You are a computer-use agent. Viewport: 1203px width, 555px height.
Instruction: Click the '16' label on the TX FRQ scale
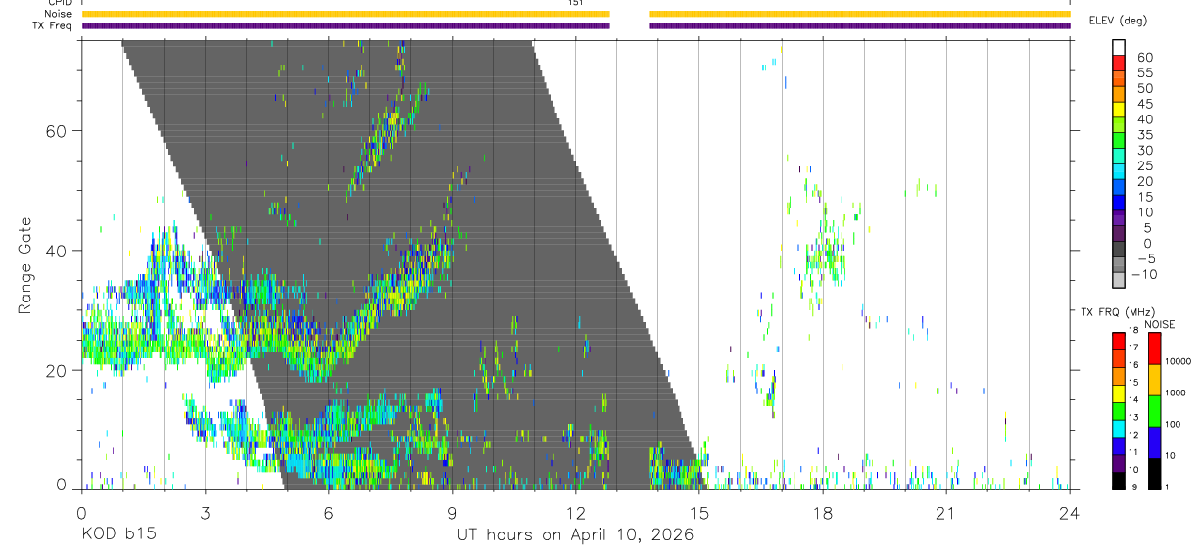pos(1133,365)
